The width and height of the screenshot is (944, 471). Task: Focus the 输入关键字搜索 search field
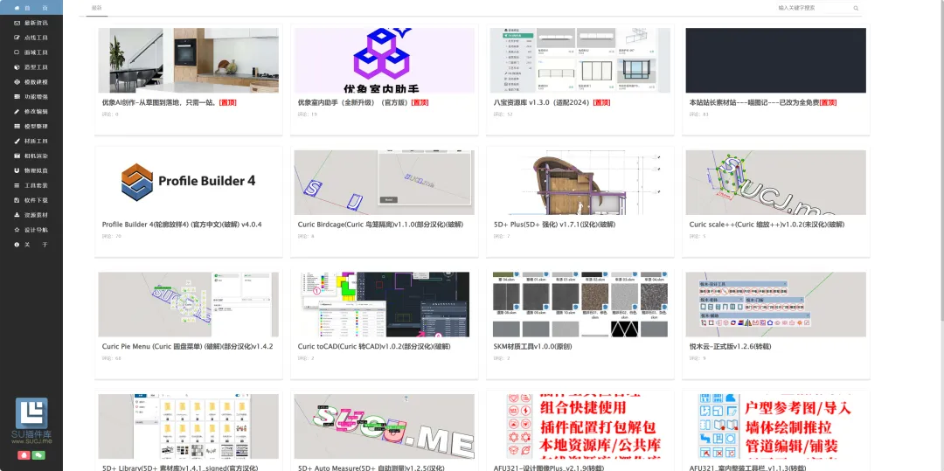(813, 9)
